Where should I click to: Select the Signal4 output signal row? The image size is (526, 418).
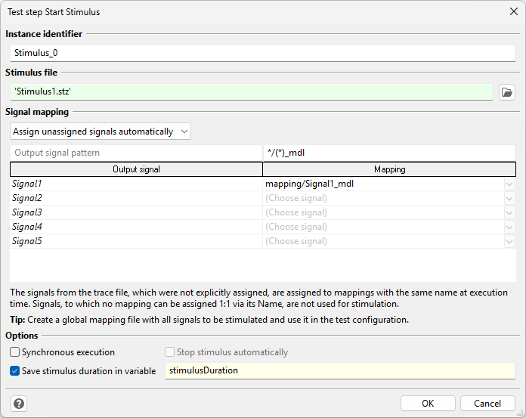tap(136, 227)
